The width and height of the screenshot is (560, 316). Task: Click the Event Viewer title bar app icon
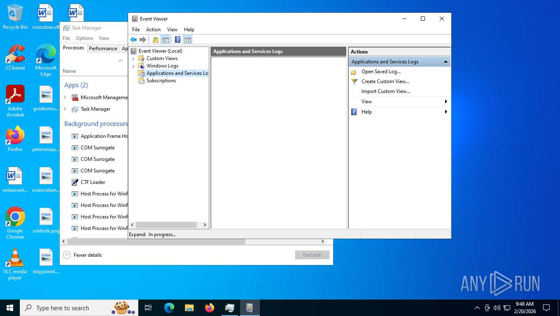tap(134, 19)
